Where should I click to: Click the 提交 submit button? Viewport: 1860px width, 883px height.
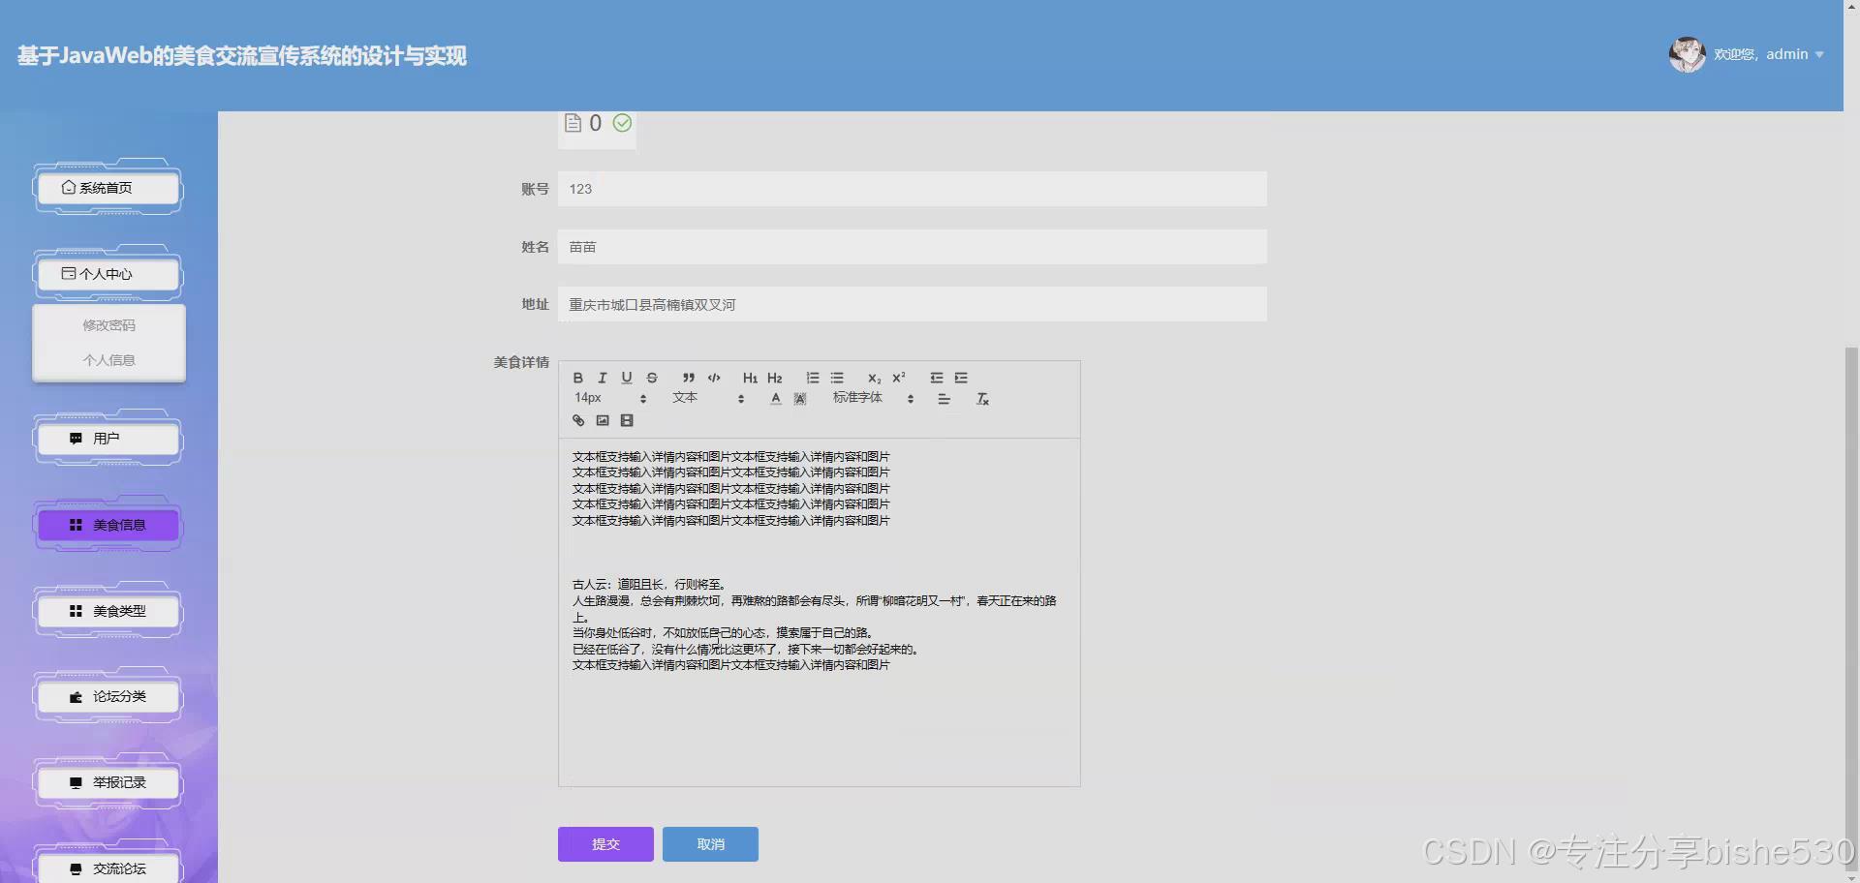click(x=604, y=843)
